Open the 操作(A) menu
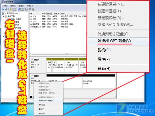Image resolution: width=155 pixels, height=116 pixels. click(x=13, y=6)
